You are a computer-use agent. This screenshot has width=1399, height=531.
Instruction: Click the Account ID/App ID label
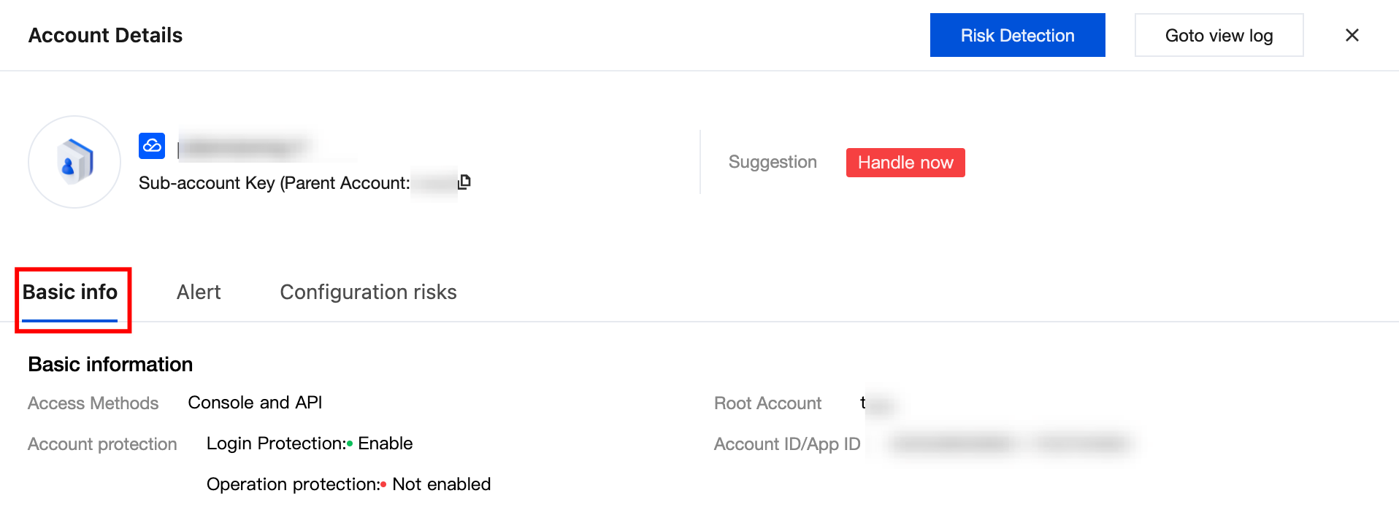coord(787,444)
